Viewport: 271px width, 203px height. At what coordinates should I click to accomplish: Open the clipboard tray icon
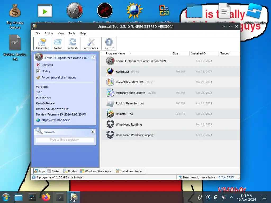(x=216, y=197)
